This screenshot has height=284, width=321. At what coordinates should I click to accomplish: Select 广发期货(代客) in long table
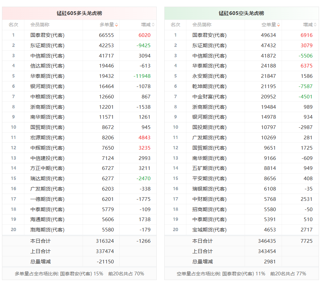(47, 189)
